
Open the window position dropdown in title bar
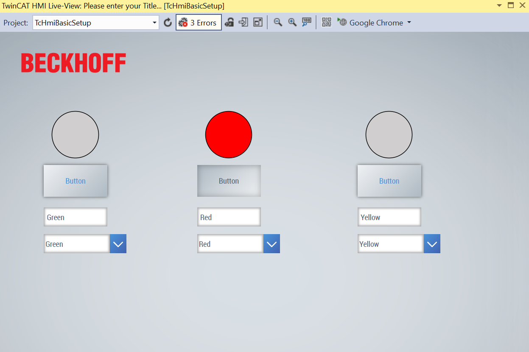499,6
